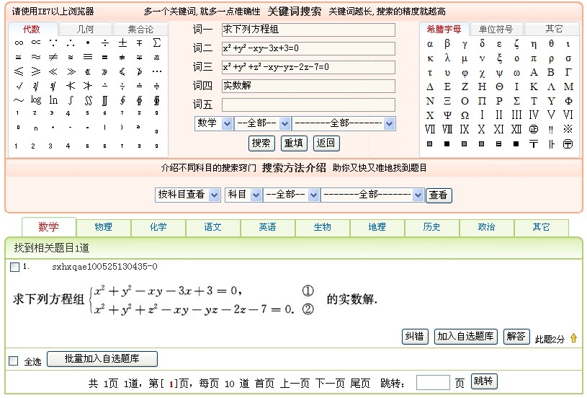The width and height of the screenshot is (587, 398).
Task: Insert the Greek letter alpha α
Action: (x=430, y=44)
